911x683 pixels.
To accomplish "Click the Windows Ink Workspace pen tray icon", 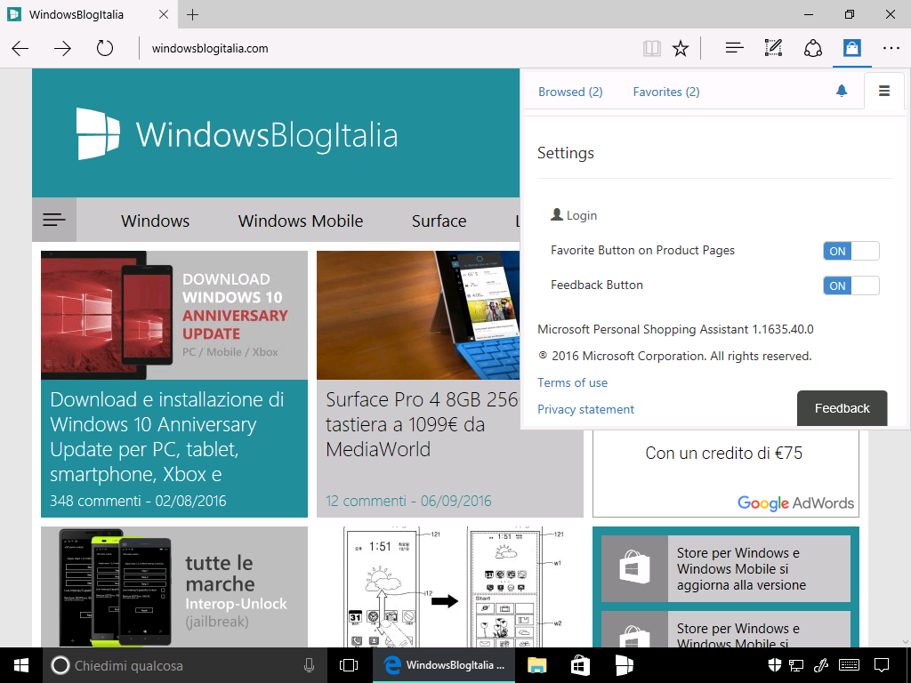I will pyautogui.click(x=821, y=665).
